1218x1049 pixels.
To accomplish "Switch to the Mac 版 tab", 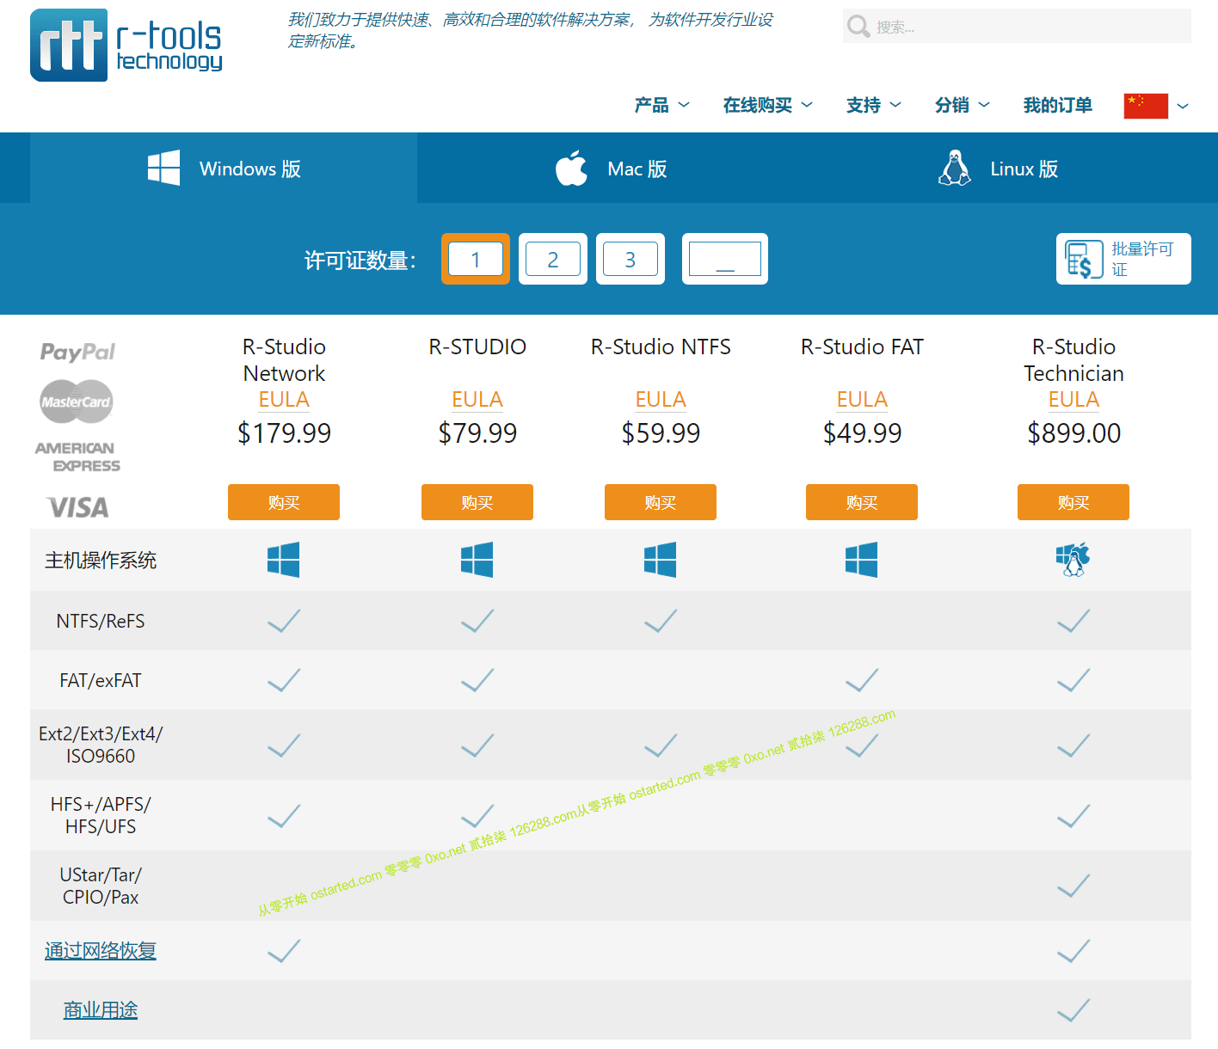I will coord(611,168).
